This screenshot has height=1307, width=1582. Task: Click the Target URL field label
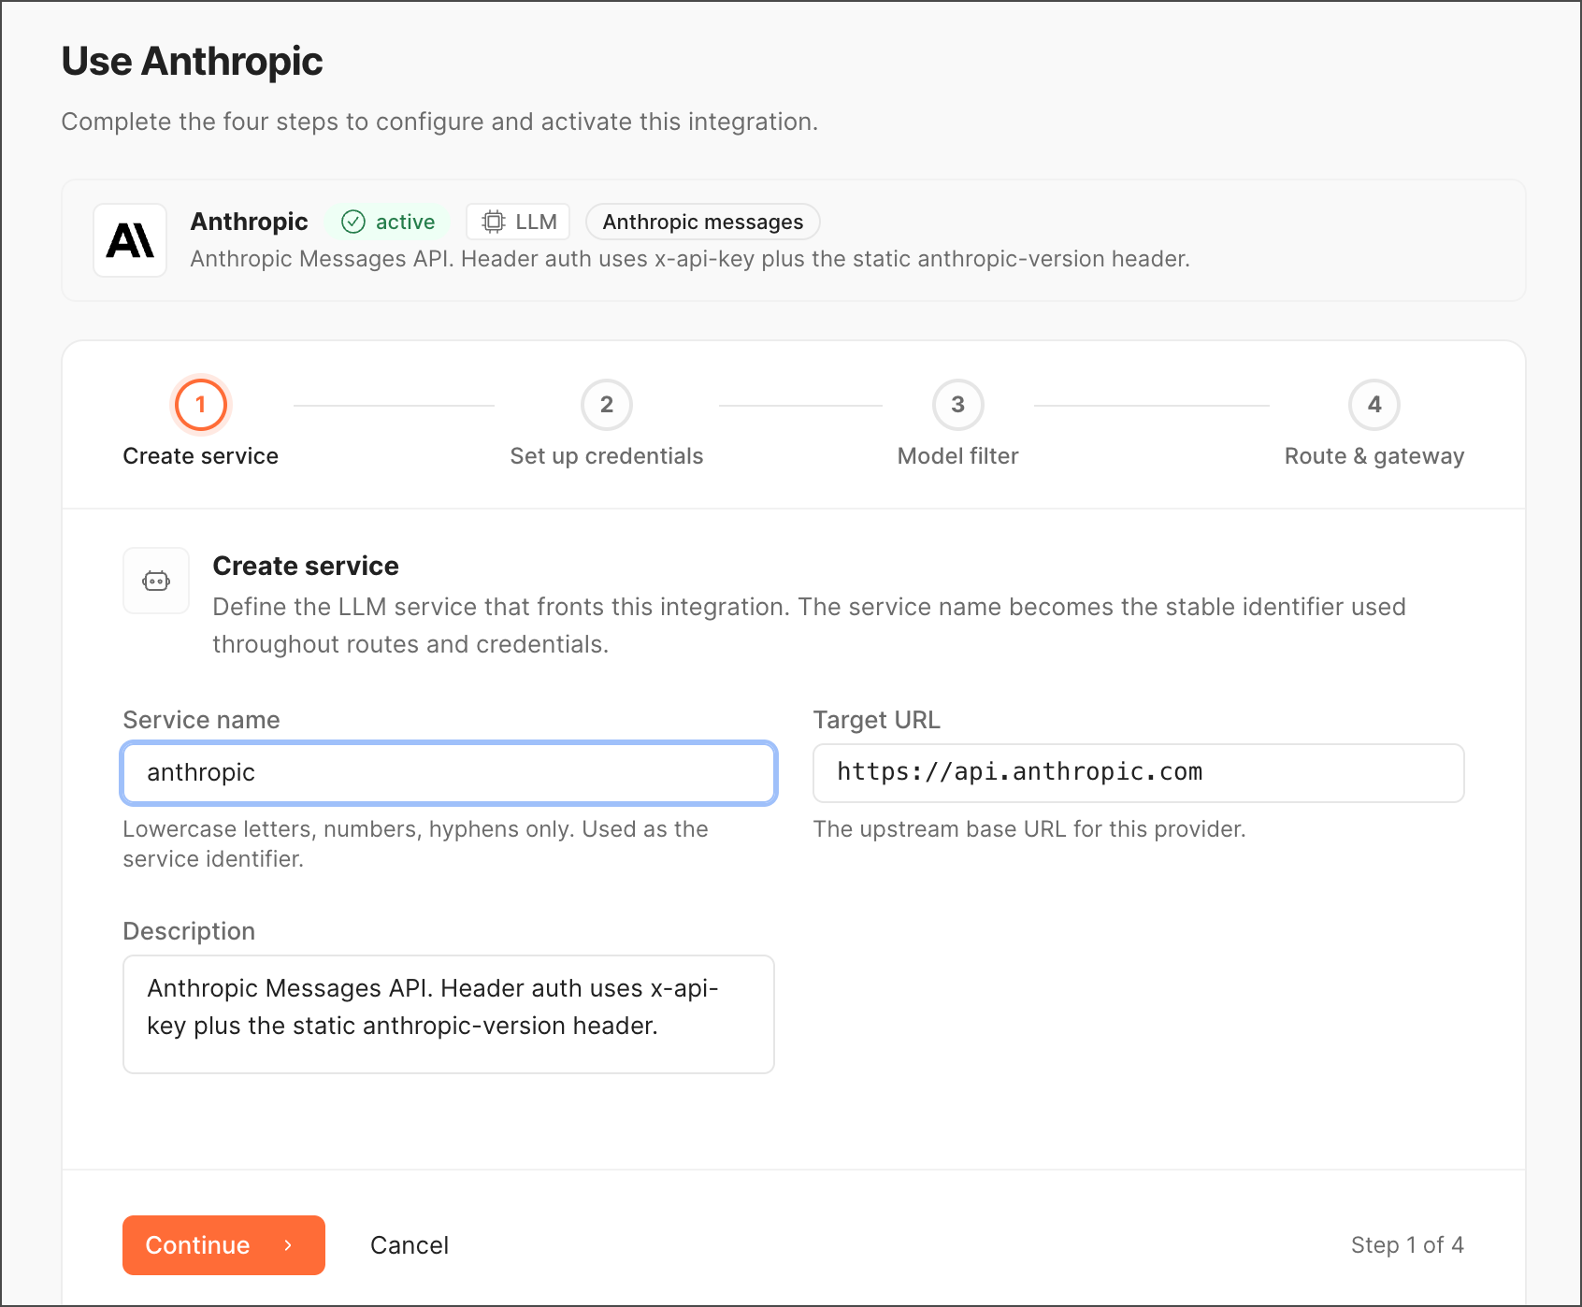click(876, 720)
